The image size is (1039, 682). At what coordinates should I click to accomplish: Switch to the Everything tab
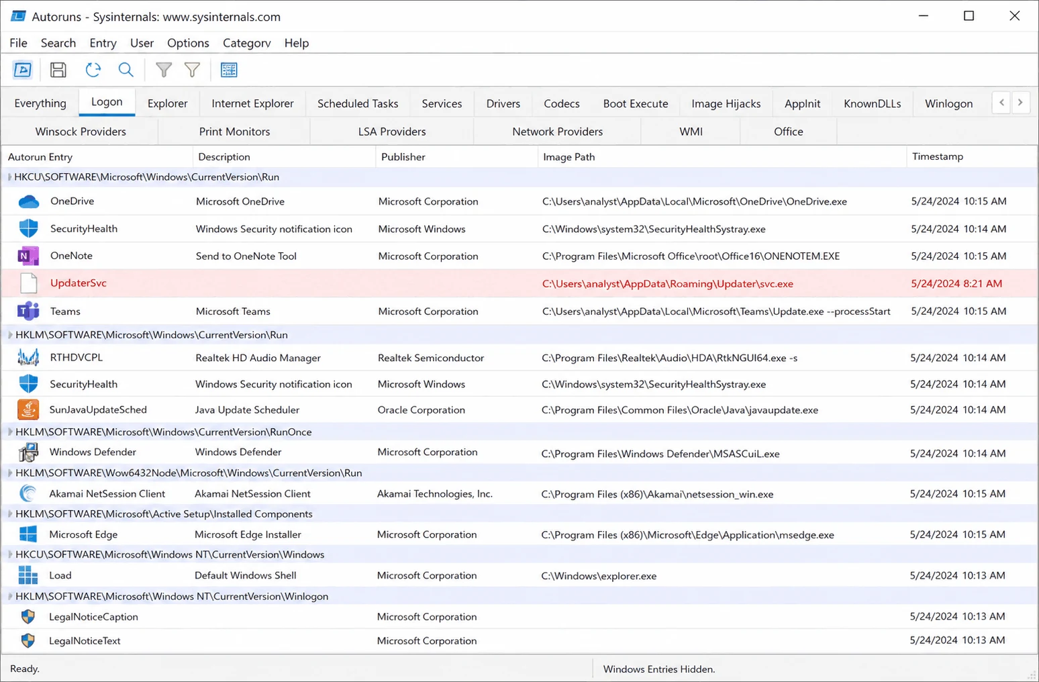click(x=40, y=103)
